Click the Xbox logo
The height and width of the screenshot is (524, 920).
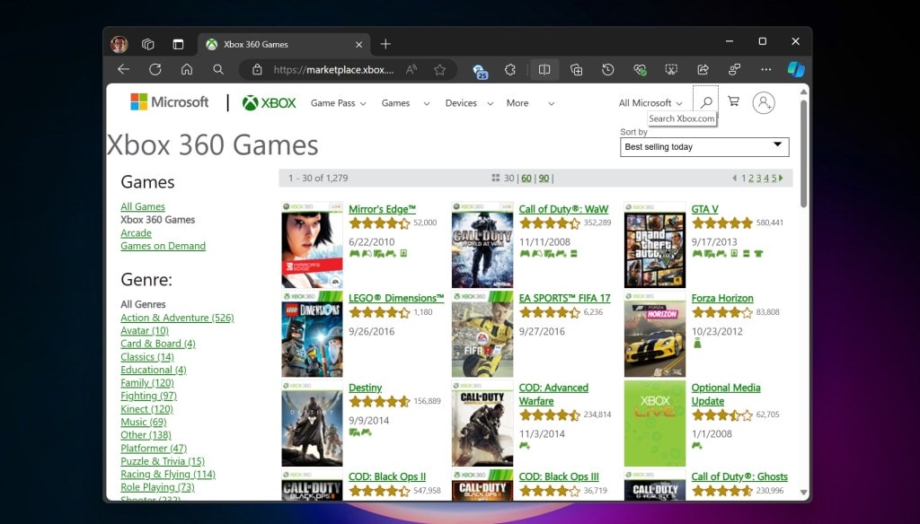(x=270, y=103)
